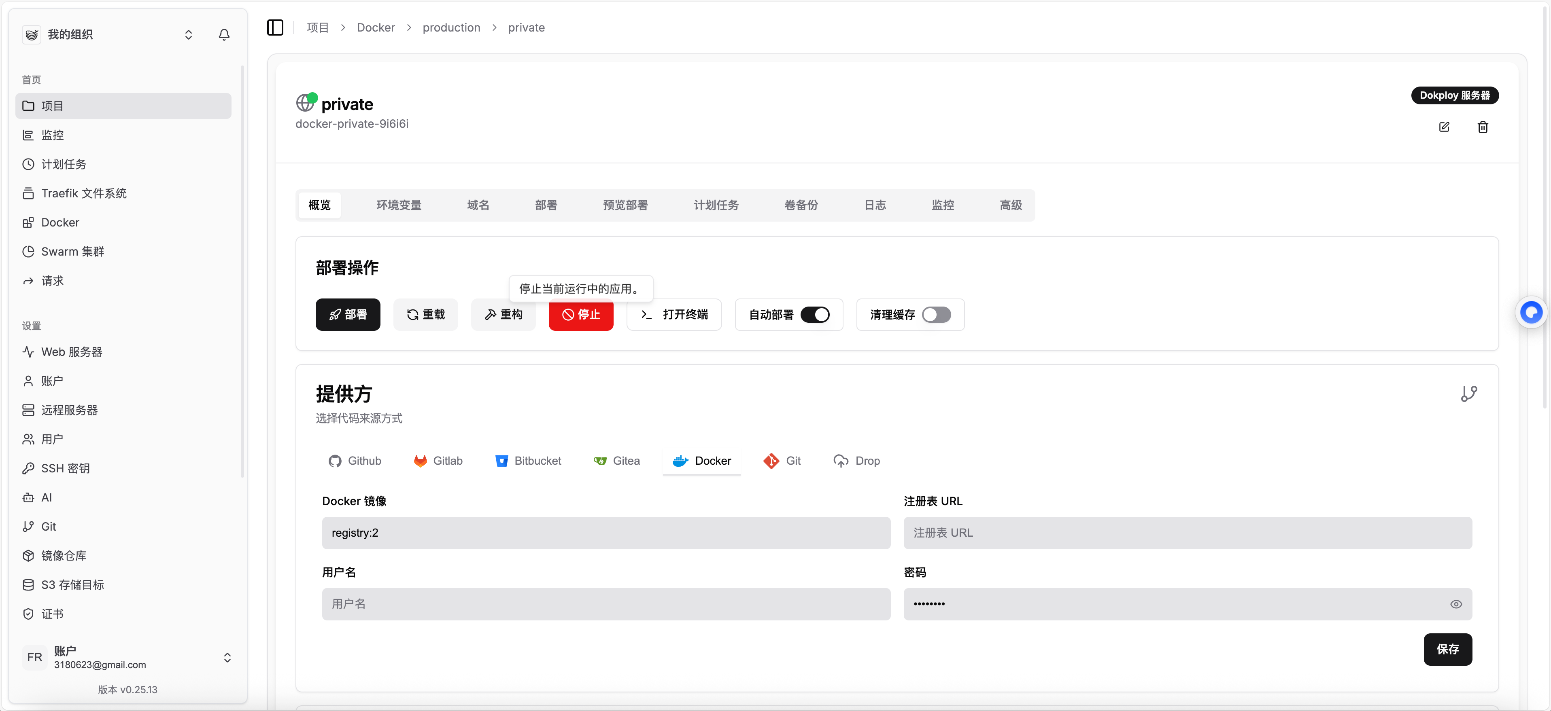Switch to 高级 tab
Viewport: 1551px width, 711px height.
[1010, 205]
